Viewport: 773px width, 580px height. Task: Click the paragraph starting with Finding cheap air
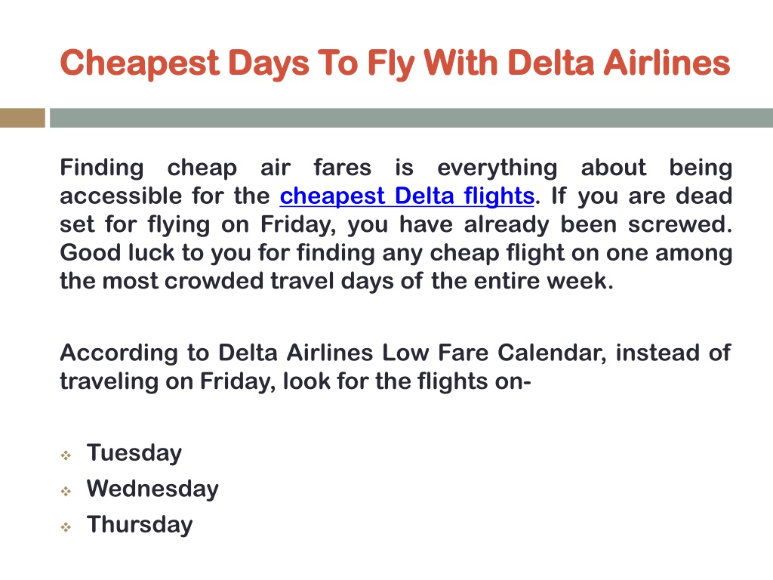pyautogui.click(x=396, y=224)
